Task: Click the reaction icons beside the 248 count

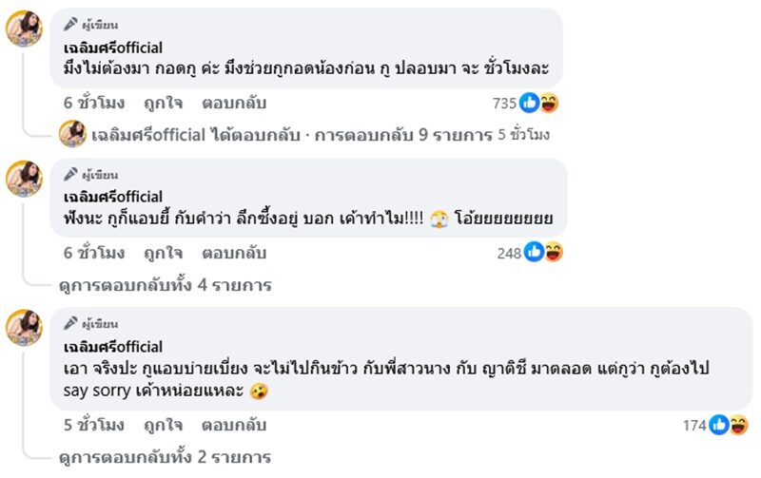Action: [x=544, y=252]
